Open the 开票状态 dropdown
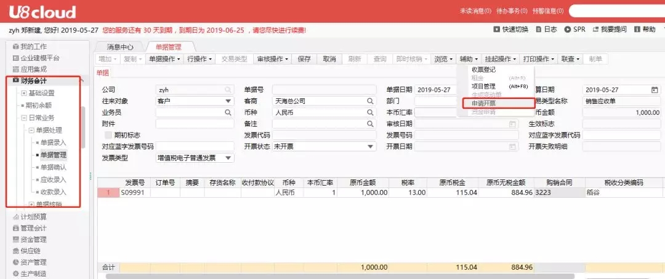Viewport: 665px width, 279px height. 370,146
